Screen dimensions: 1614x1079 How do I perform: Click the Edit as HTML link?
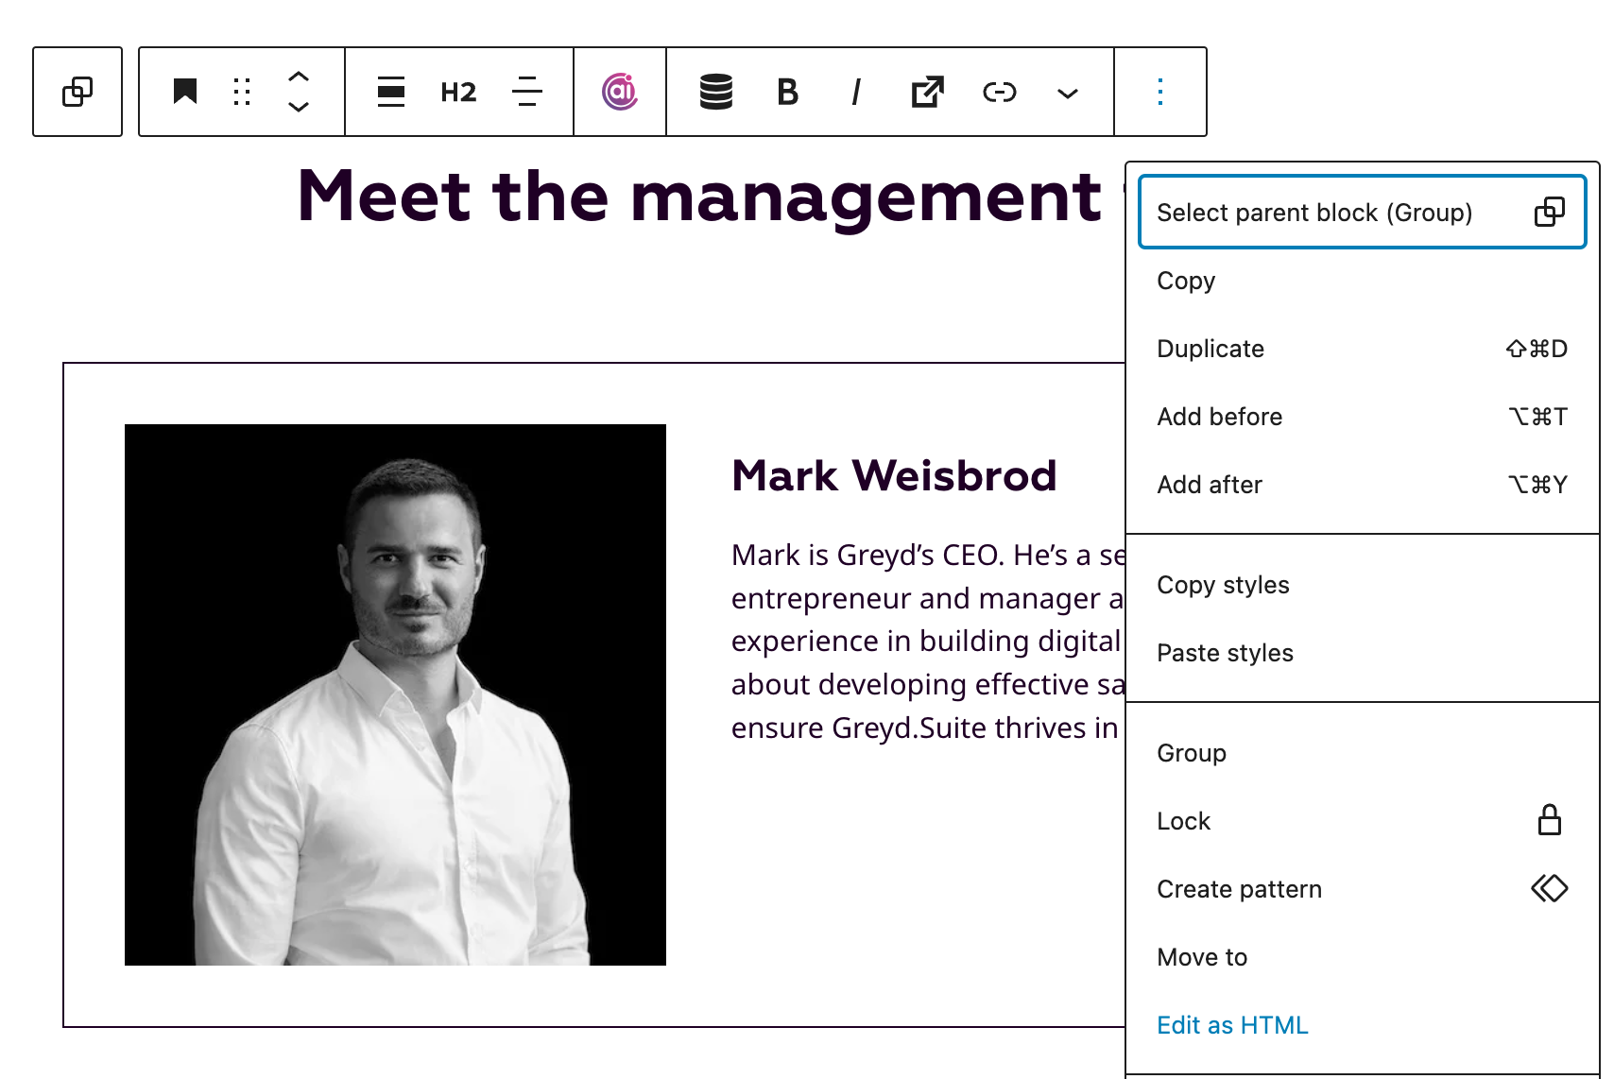pos(1231,1025)
